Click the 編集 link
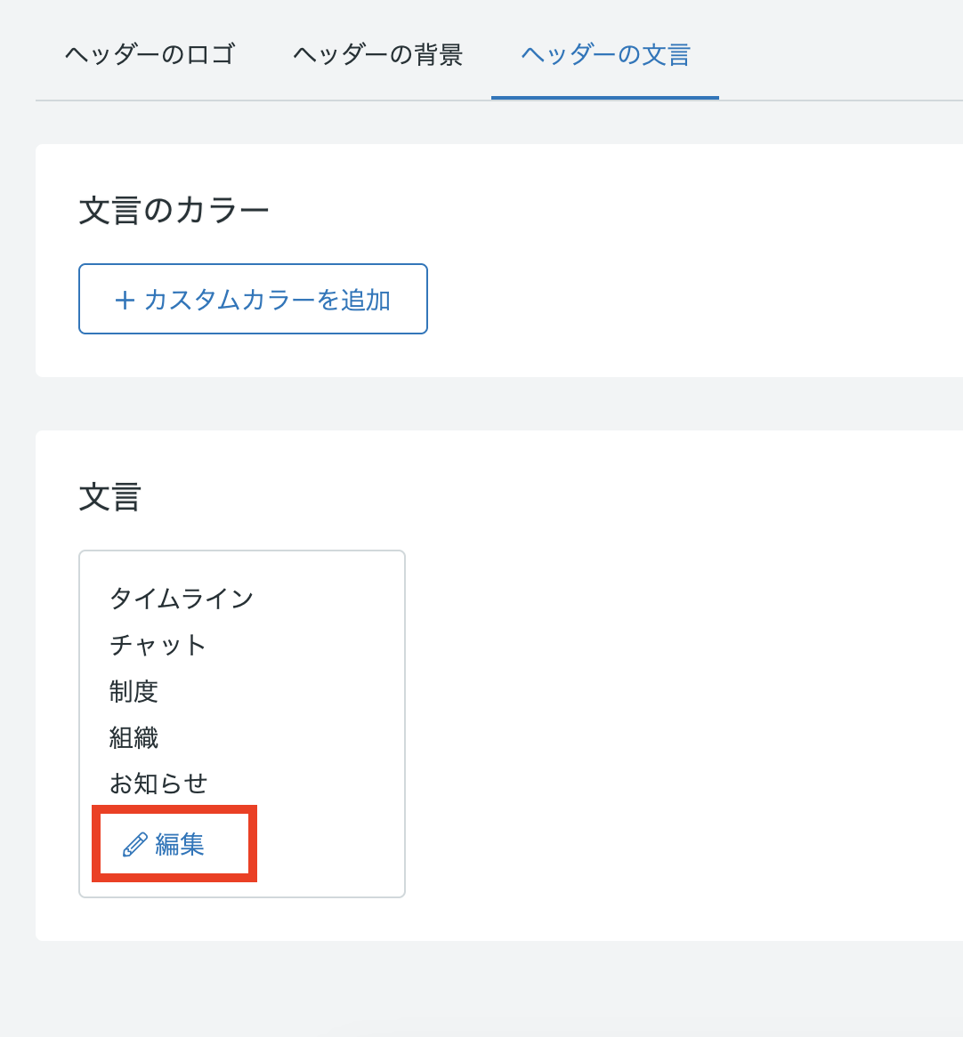963x1037 pixels. tap(164, 845)
